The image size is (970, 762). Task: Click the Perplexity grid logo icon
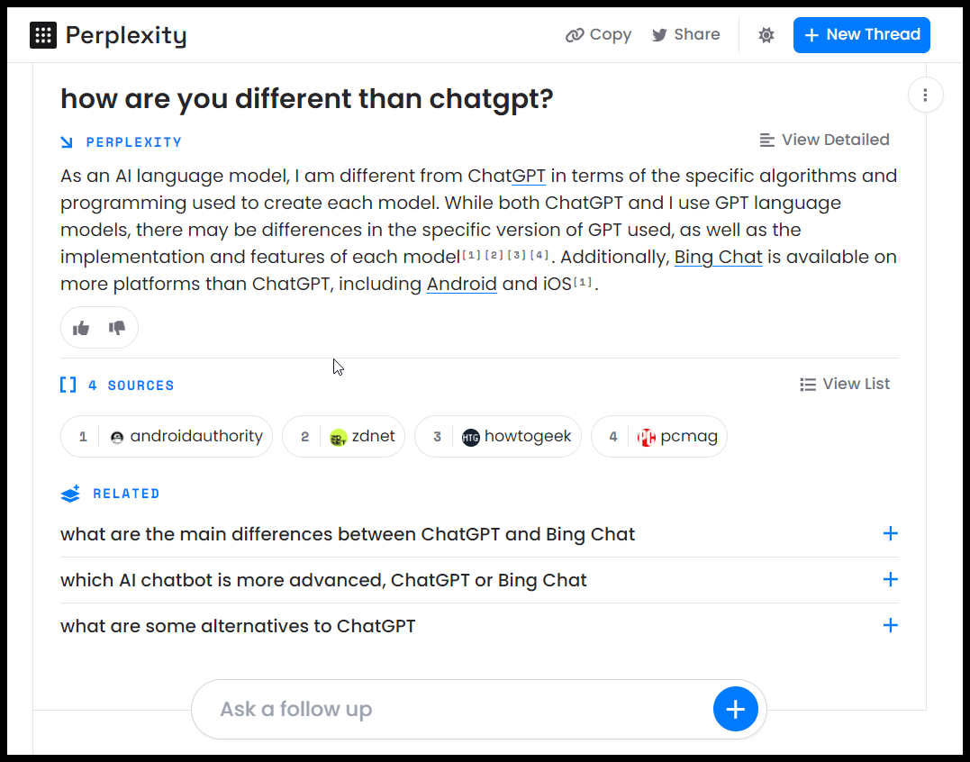click(43, 35)
